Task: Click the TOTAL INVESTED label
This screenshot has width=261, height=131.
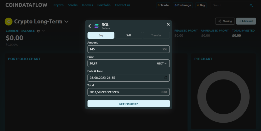Action: click(x=243, y=31)
